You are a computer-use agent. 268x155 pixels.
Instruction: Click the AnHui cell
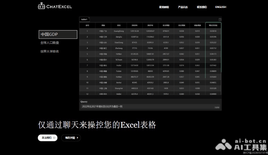[x=119, y=83]
